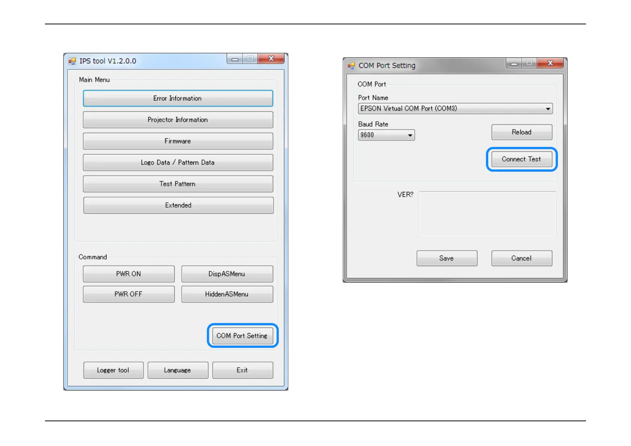631x446 pixels.
Task: Send the PWR OFF command
Action: (x=129, y=294)
